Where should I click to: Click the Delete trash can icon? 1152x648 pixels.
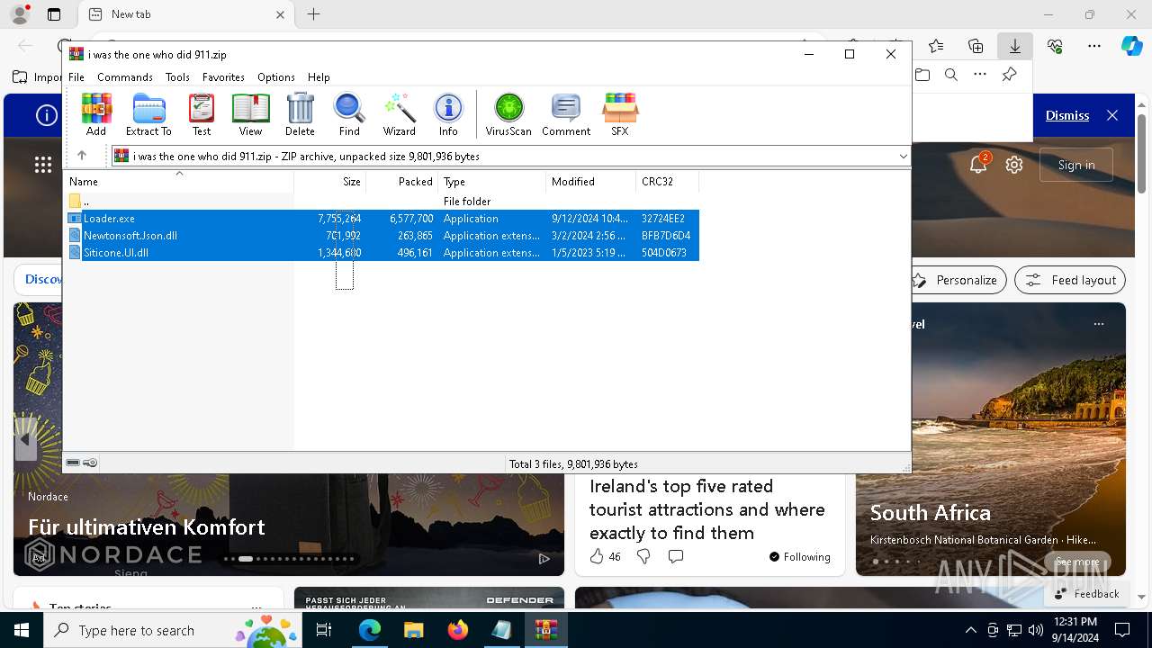(x=300, y=114)
